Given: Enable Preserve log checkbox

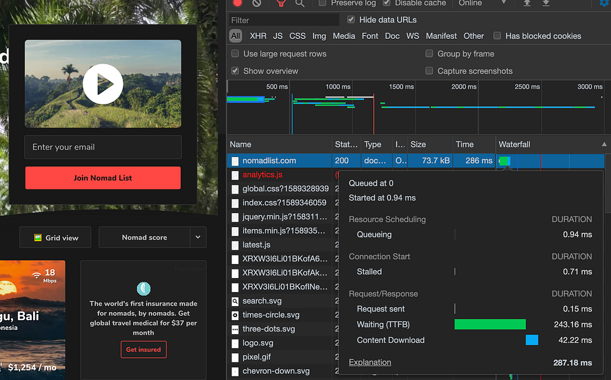Looking at the screenshot, I should coord(322,2).
